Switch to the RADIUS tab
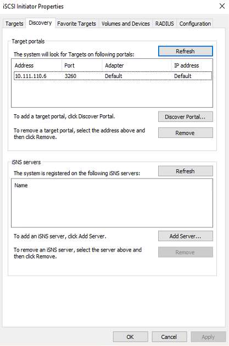This screenshot has width=229, height=346. point(164,24)
